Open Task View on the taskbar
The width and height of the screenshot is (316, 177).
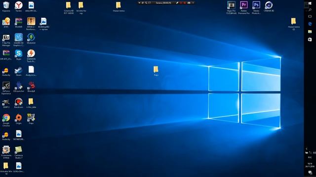310,16
